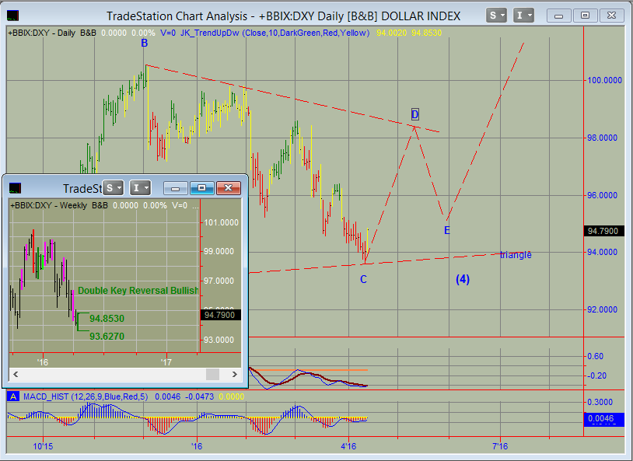The width and height of the screenshot is (633, 461).
Task: Click the 0.3000 MACD axis value
Action: [x=599, y=402]
